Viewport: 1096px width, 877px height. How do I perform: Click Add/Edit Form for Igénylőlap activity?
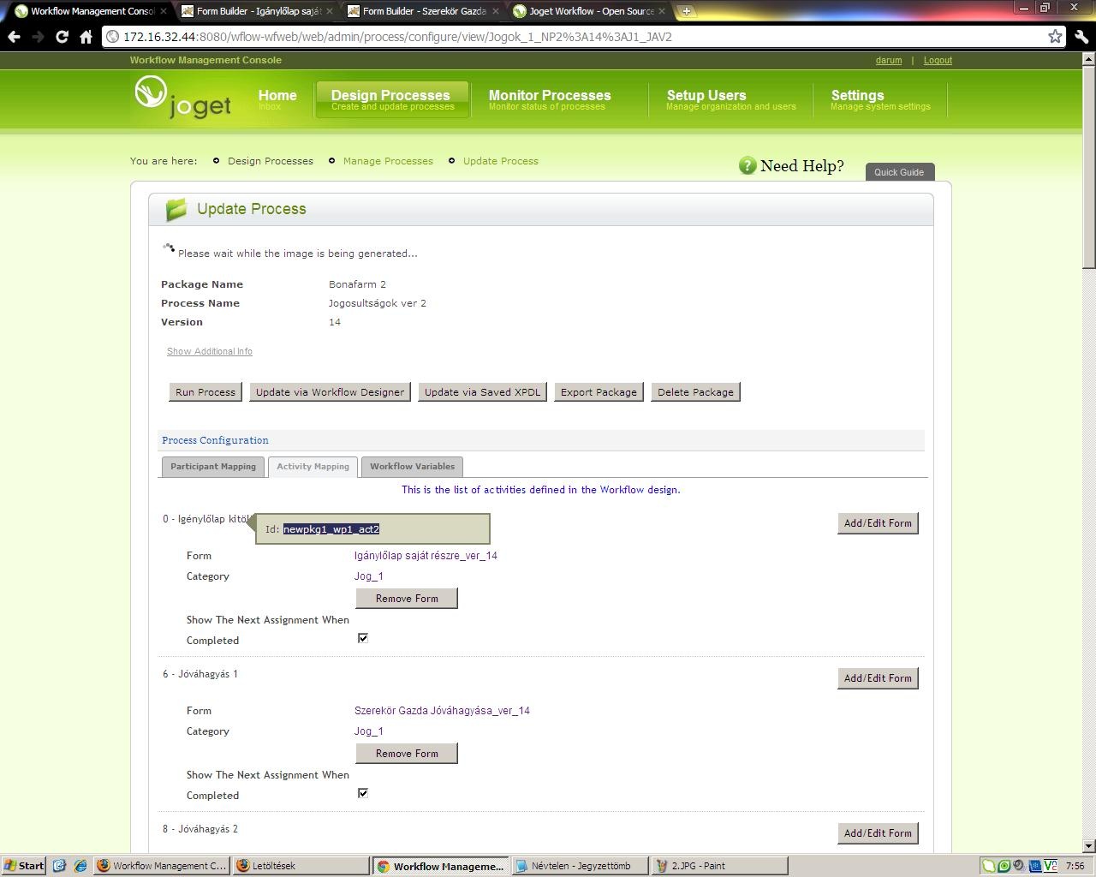tap(878, 523)
